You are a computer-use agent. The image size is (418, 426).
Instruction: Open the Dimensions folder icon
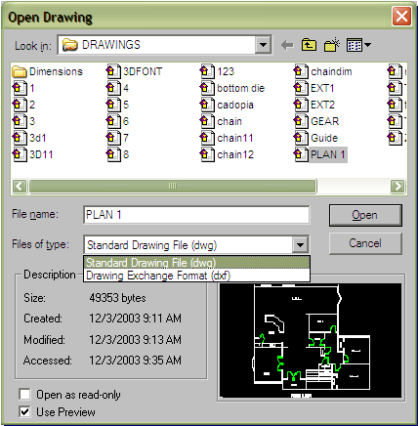click(x=20, y=71)
